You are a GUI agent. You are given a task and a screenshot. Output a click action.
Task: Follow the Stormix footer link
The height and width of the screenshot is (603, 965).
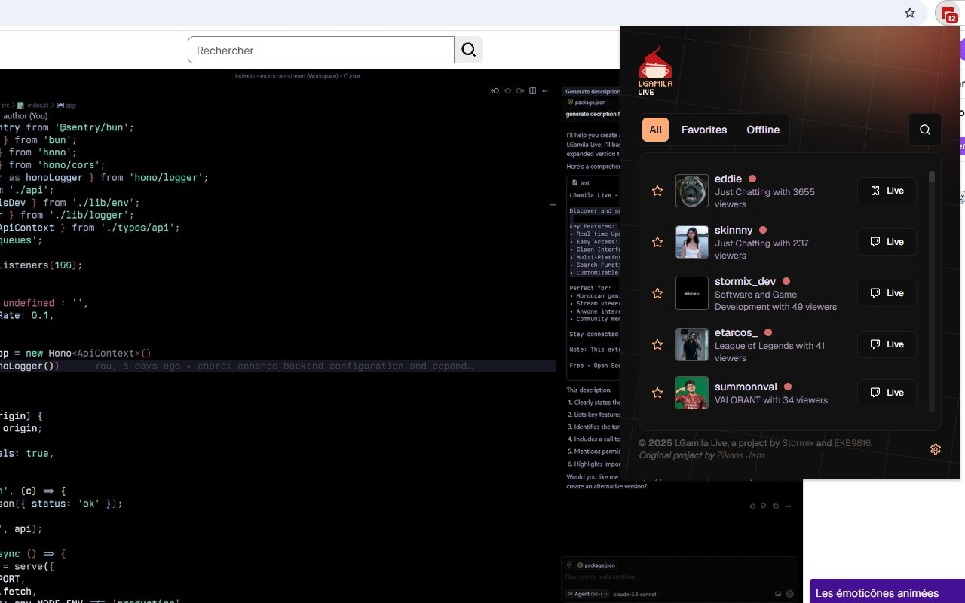pos(798,443)
